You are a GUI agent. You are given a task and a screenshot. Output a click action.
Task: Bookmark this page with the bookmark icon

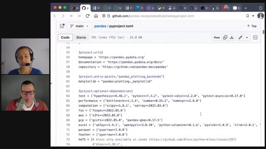pyautogui.click(x=248, y=16)
